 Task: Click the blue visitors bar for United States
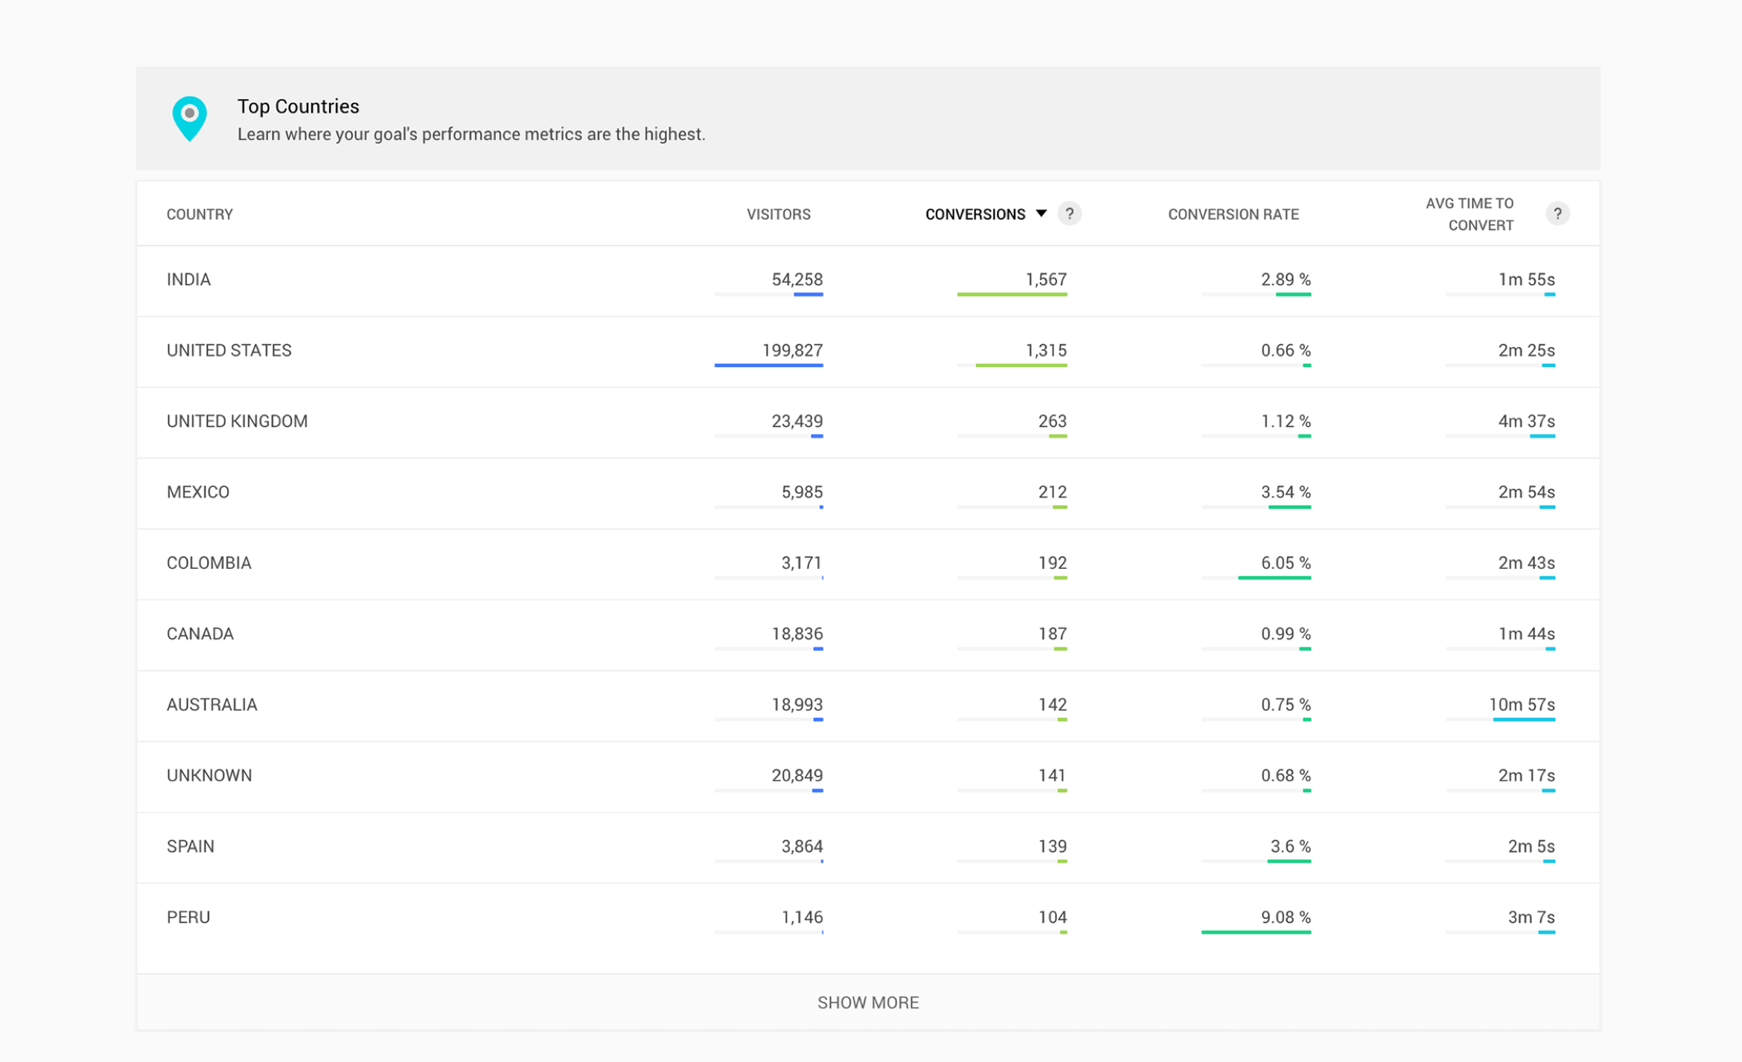[x=768, y=365]
